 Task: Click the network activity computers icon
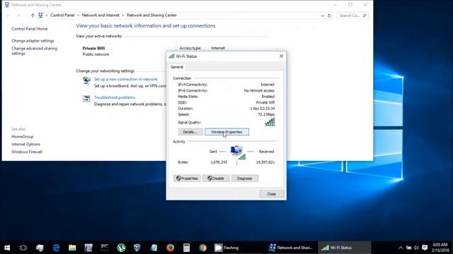[238, 152]
